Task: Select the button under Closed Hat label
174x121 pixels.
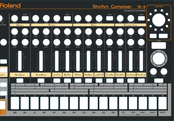Action: point(110,80)
